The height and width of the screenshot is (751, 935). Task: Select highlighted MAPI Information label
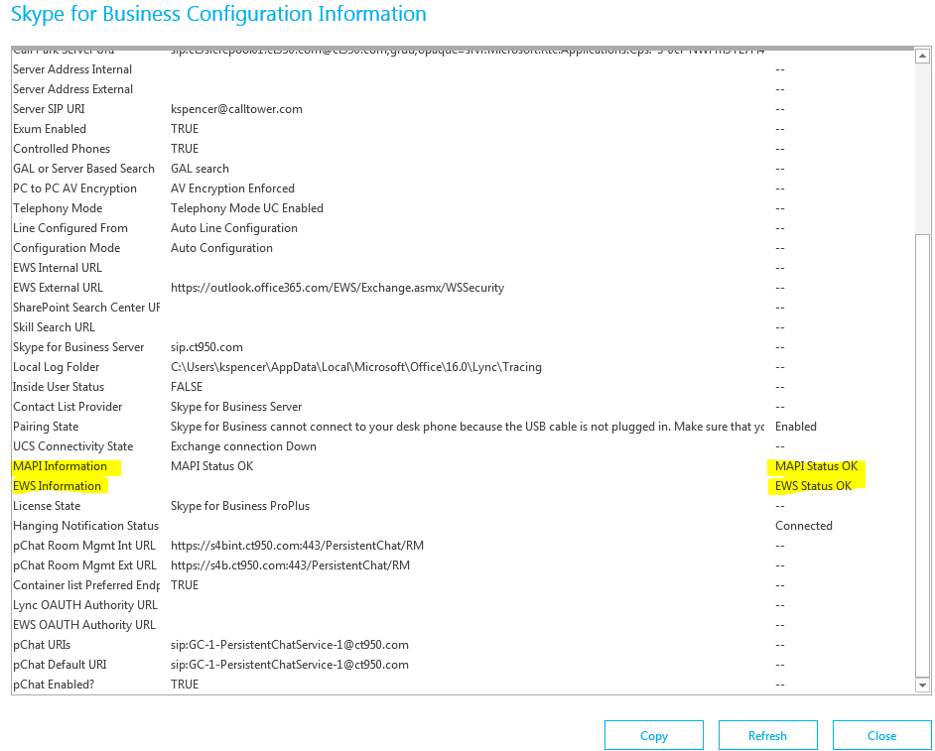point(60,466)
